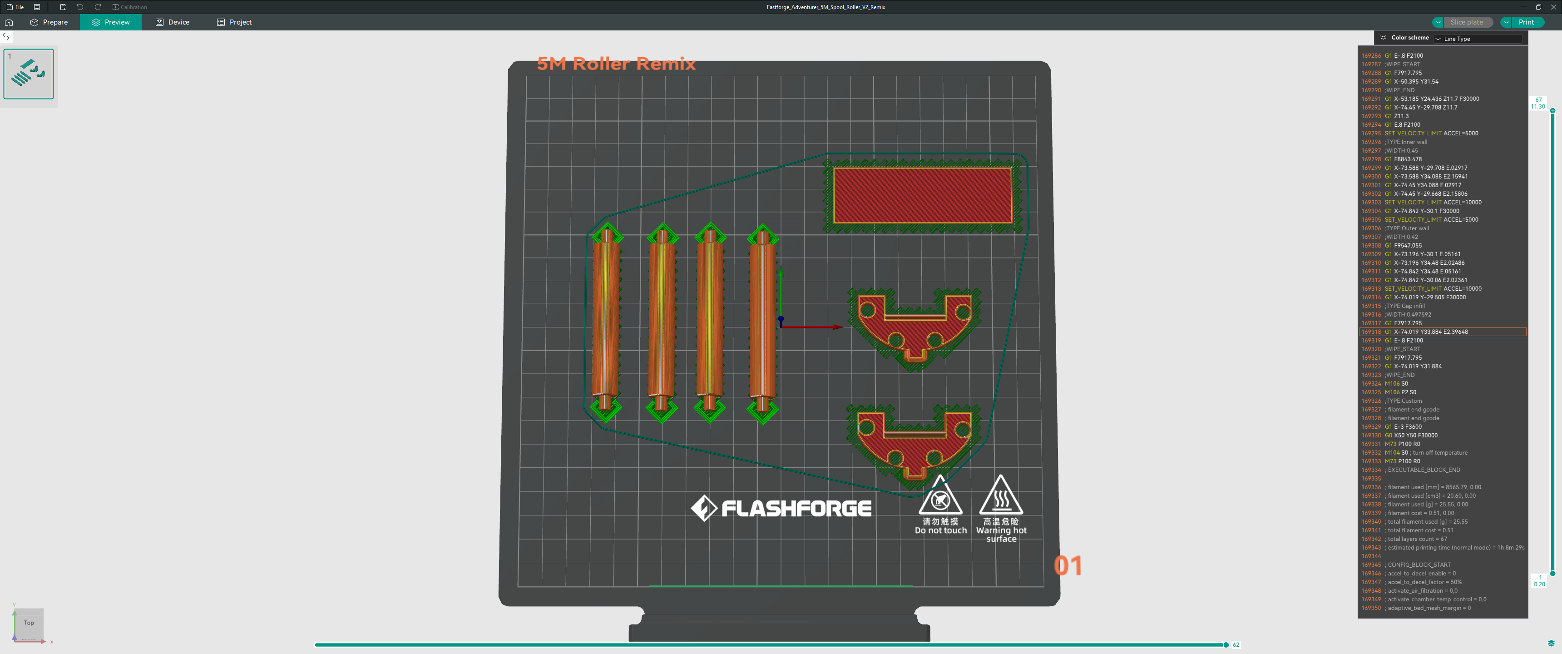This screenshot has height=654, width=1562.
Task: Click the top layer slider handle
Action: pos(1553,111)
